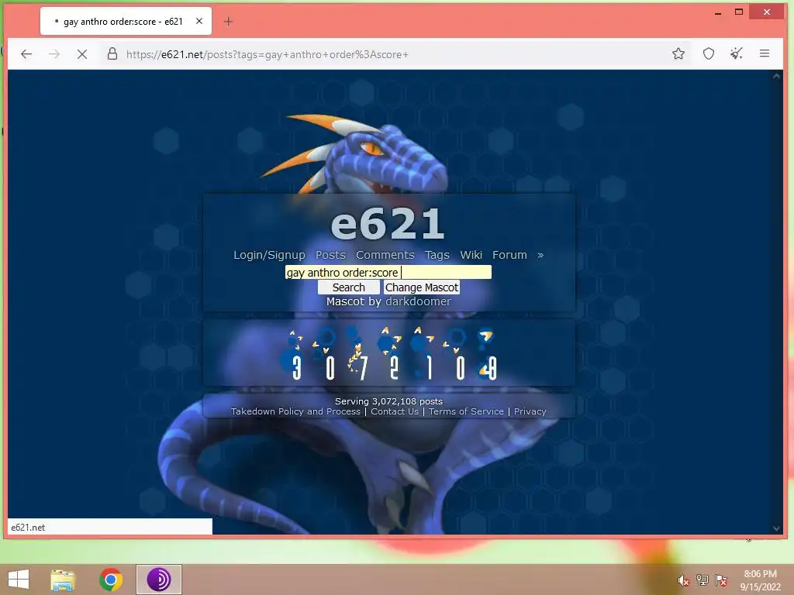794x595 pixels.
Task: Switch to Tor Browser in the taskbar
Action: tap(158, 580)
